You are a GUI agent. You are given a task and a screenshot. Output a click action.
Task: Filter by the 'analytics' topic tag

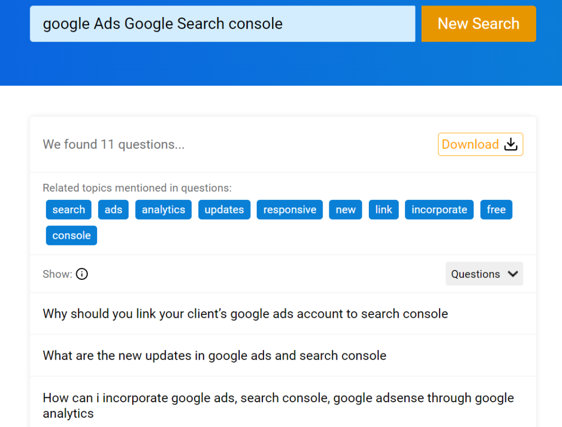pyautogui.click(x=164, y=210)
